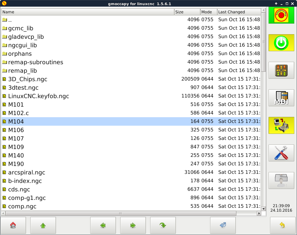Select file LinuxCNC.keyfob.ngc

pyautogui.click(x=131, y=96)
